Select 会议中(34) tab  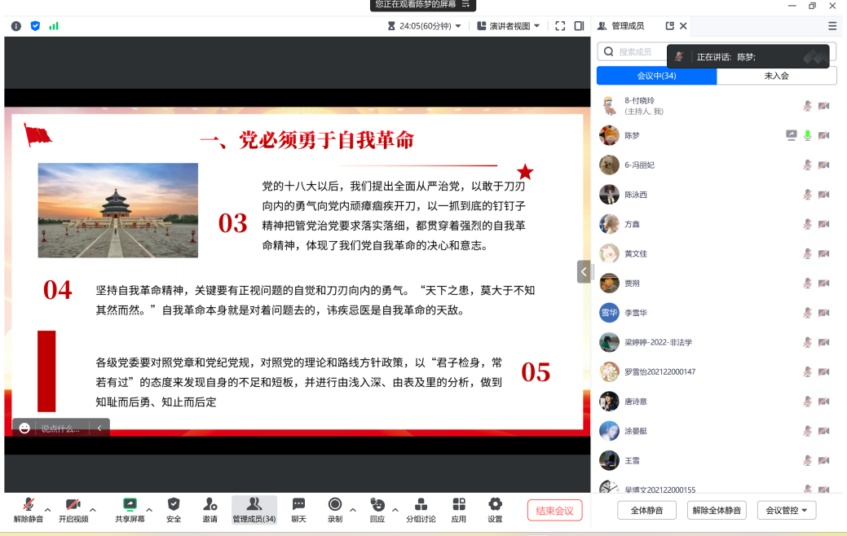(x=656, y=76)
